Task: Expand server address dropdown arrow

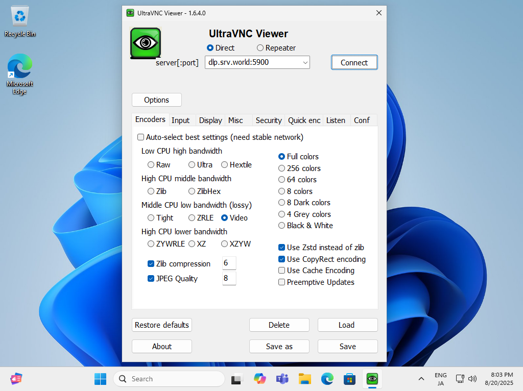Action: 305,62
